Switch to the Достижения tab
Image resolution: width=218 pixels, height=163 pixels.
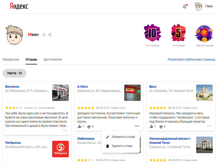(53, 60)
